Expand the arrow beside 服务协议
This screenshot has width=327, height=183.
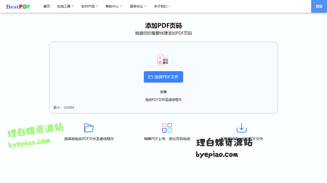pyautogui.click(x=145, y=6)
